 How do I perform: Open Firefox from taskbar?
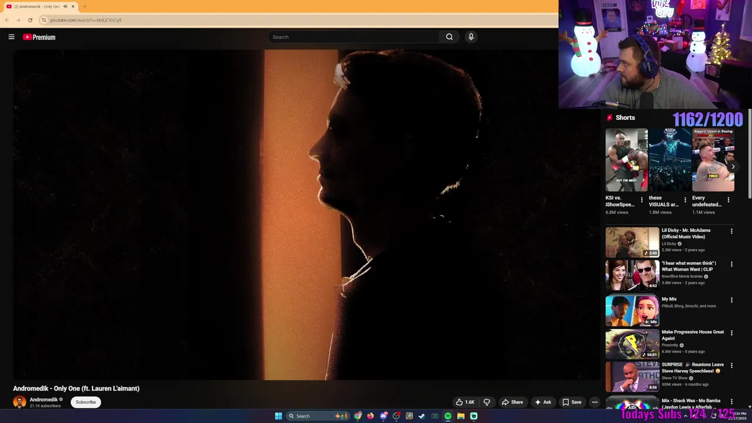(x=370, y=416)
